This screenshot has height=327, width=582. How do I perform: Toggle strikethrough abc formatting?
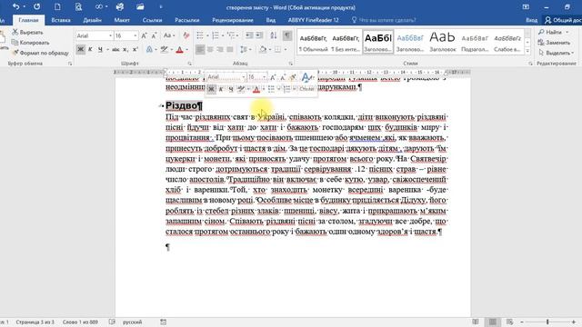pyautogui.click(x=115, y=49)
